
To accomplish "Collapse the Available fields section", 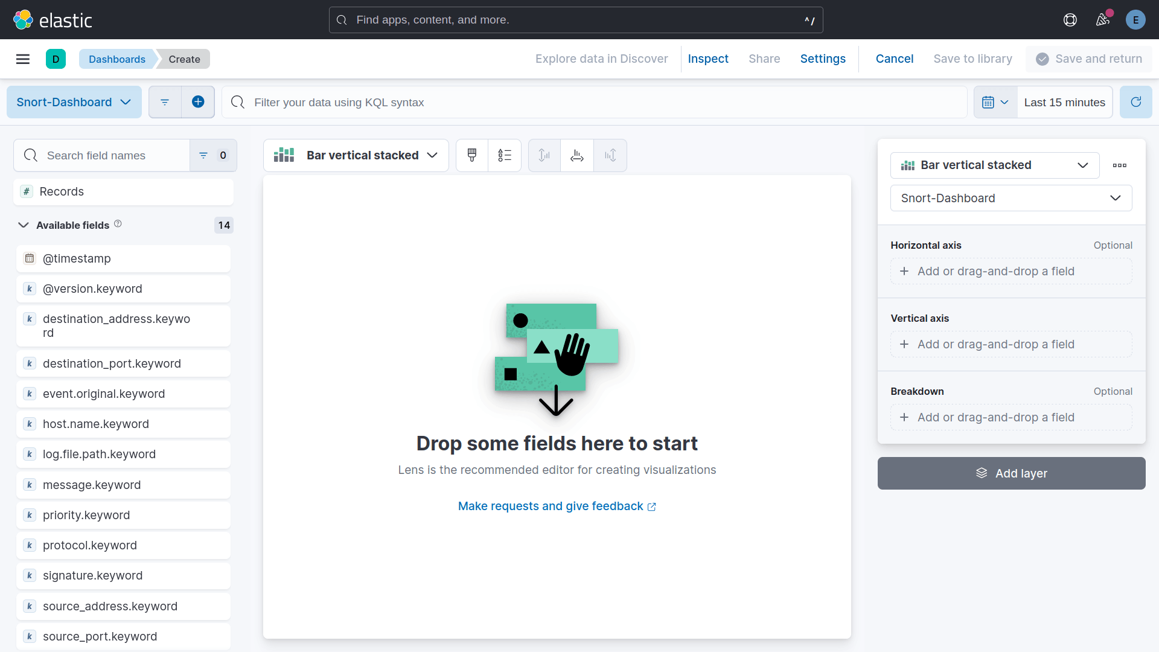I will click(x=24, y=225).
